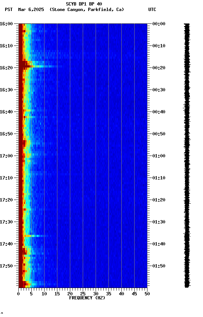Click the 16:50 PST time label
Viewport: 203px width, 317px height.
click(x=6, y=134)
